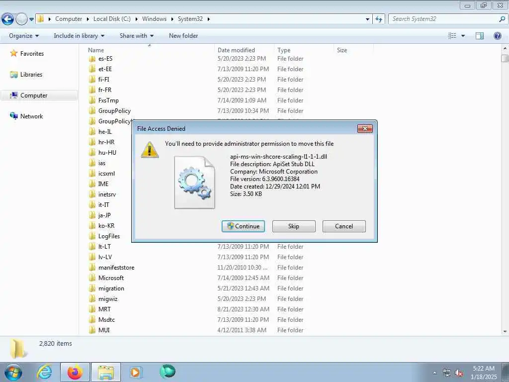Image resolution: width=509 pixels, height=382 pixels.
Task: Click the Continue button with shield icon
Action: [243, 226]
